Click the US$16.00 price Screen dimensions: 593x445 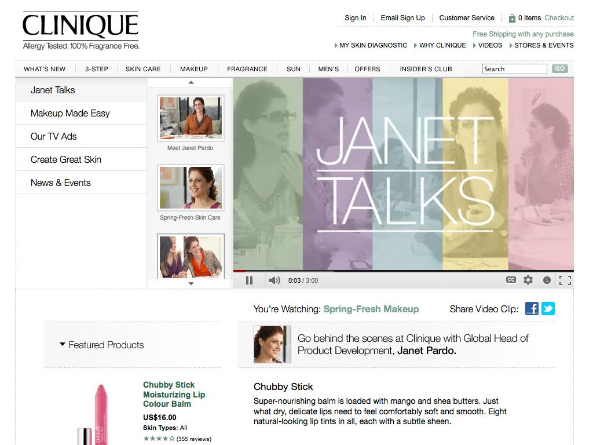[160, 417]
